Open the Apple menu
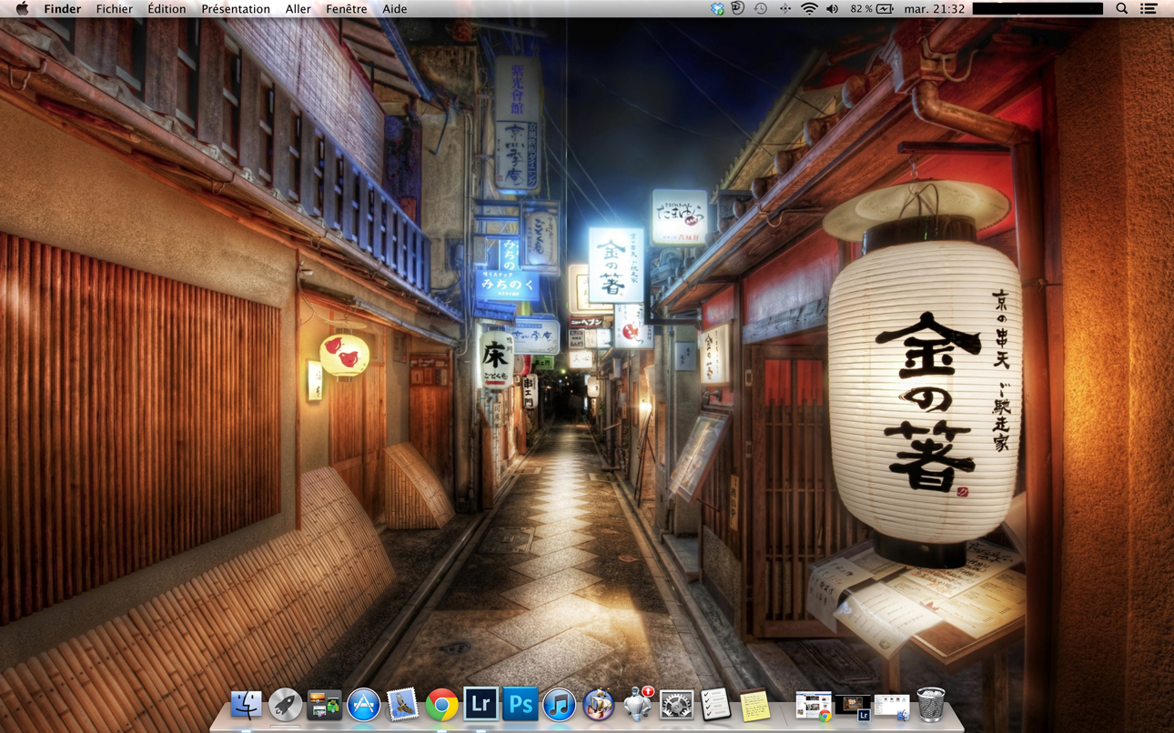The width and height of the screenshot is (1174, 733). point(22,9)
